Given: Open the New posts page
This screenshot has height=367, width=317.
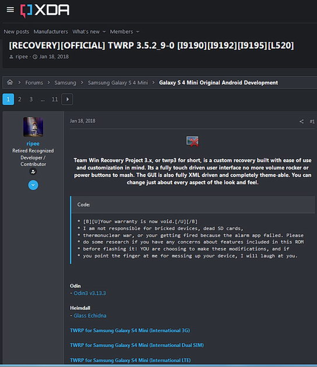Looking at the screenshot, I should pyautogui.click(x=16, y=31).
